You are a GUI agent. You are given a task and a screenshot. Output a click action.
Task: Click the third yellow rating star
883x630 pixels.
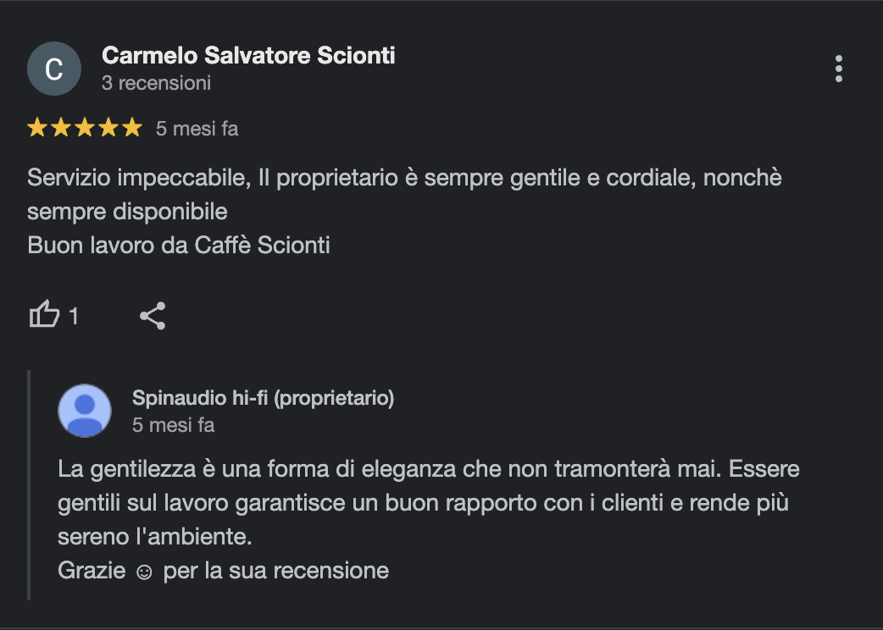point(85,128)
